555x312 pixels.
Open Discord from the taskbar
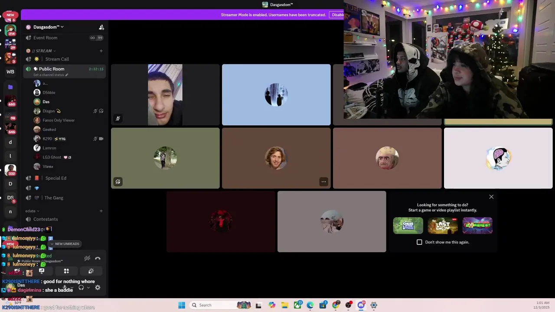pos(361,305)
